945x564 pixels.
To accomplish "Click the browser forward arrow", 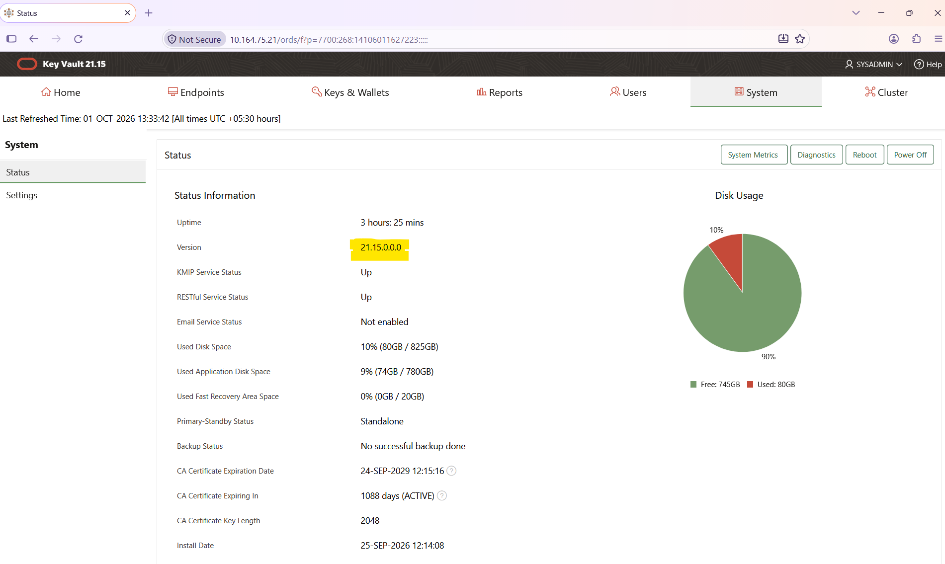I will click(56, 39).
